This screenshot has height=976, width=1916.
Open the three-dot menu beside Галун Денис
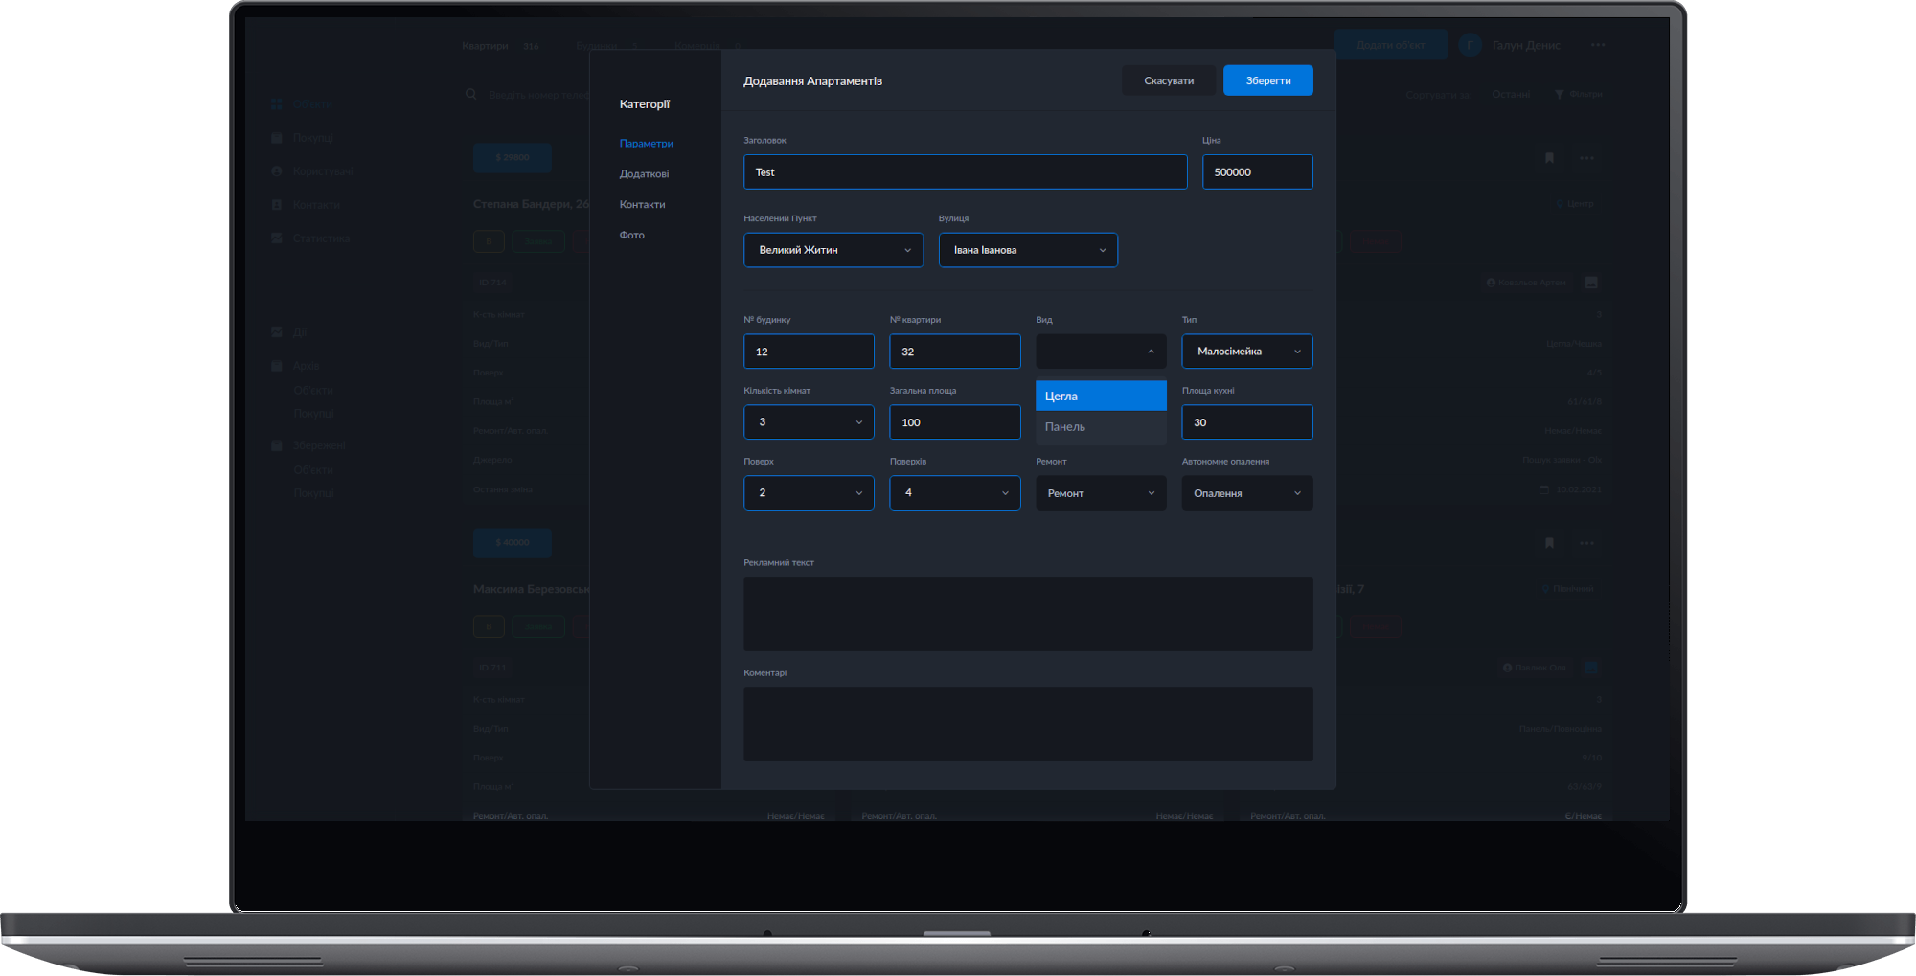coord(1598,45)
